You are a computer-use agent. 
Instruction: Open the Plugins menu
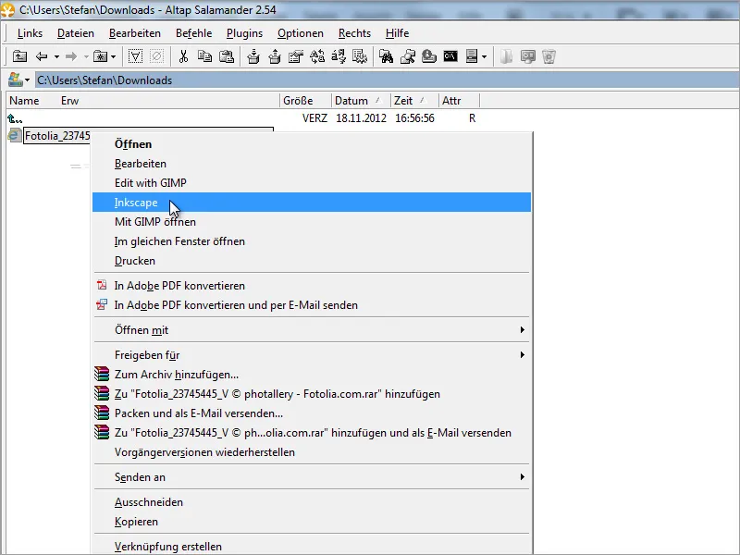pyautogui.click(x=244, y=33)
